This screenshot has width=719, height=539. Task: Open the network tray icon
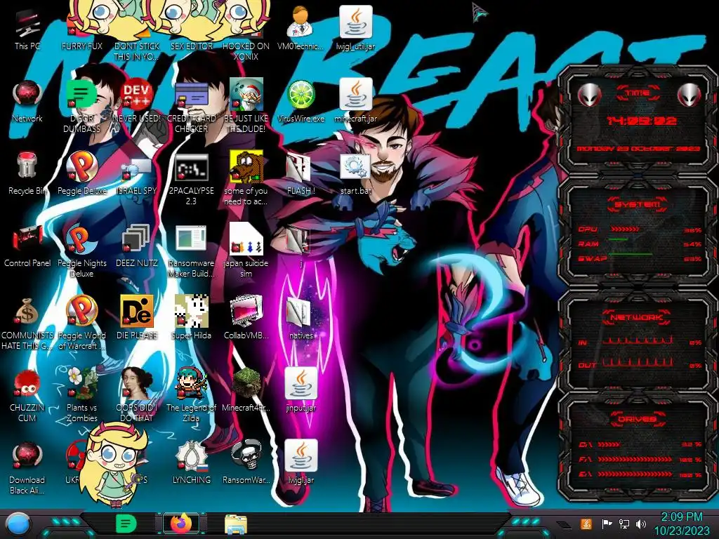624,524
